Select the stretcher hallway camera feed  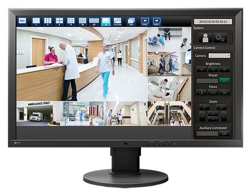tap(125, 113)
